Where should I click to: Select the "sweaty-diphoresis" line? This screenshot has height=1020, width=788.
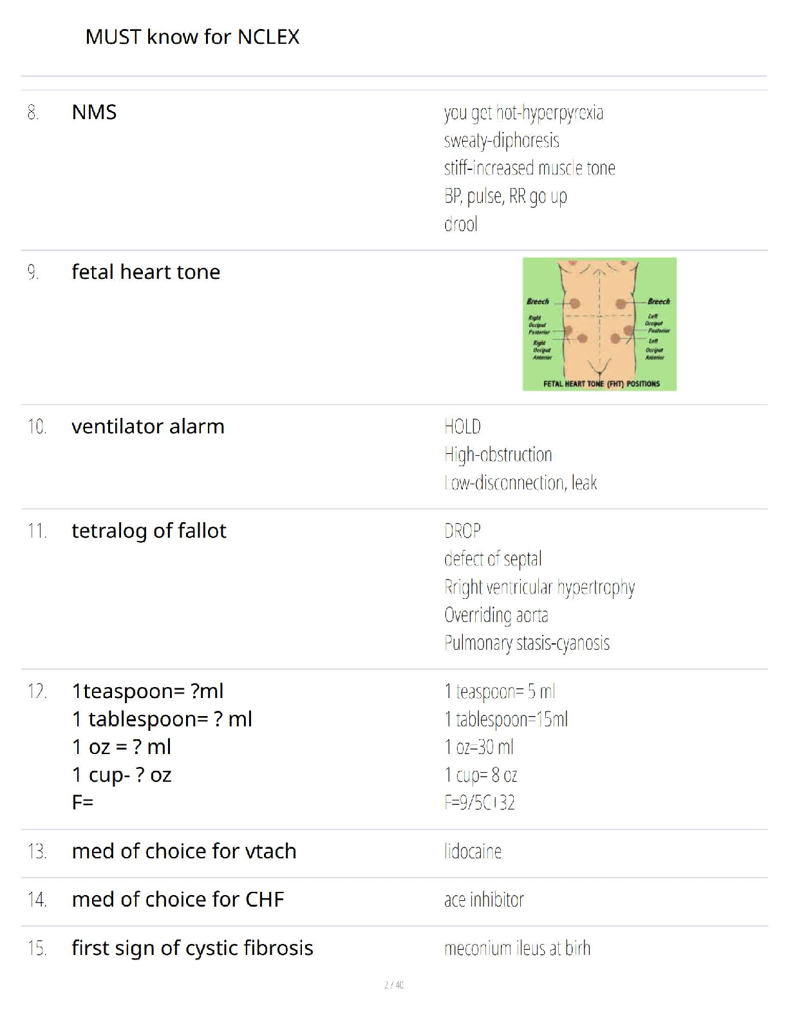(x=502, y=140)
